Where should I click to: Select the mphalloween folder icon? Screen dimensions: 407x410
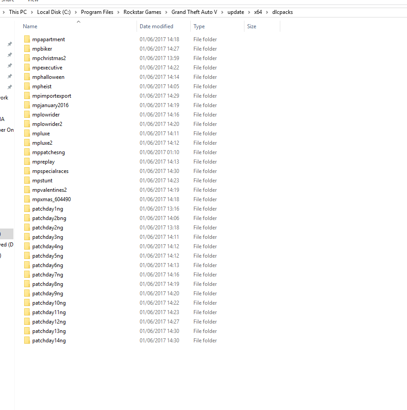coord(27,77)
